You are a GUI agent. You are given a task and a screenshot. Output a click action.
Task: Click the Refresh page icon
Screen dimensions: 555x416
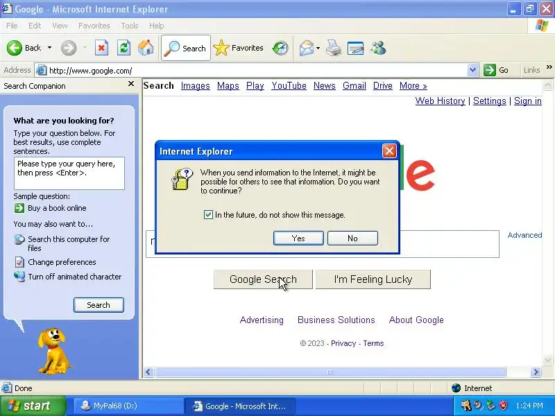(x=124, y=48)
